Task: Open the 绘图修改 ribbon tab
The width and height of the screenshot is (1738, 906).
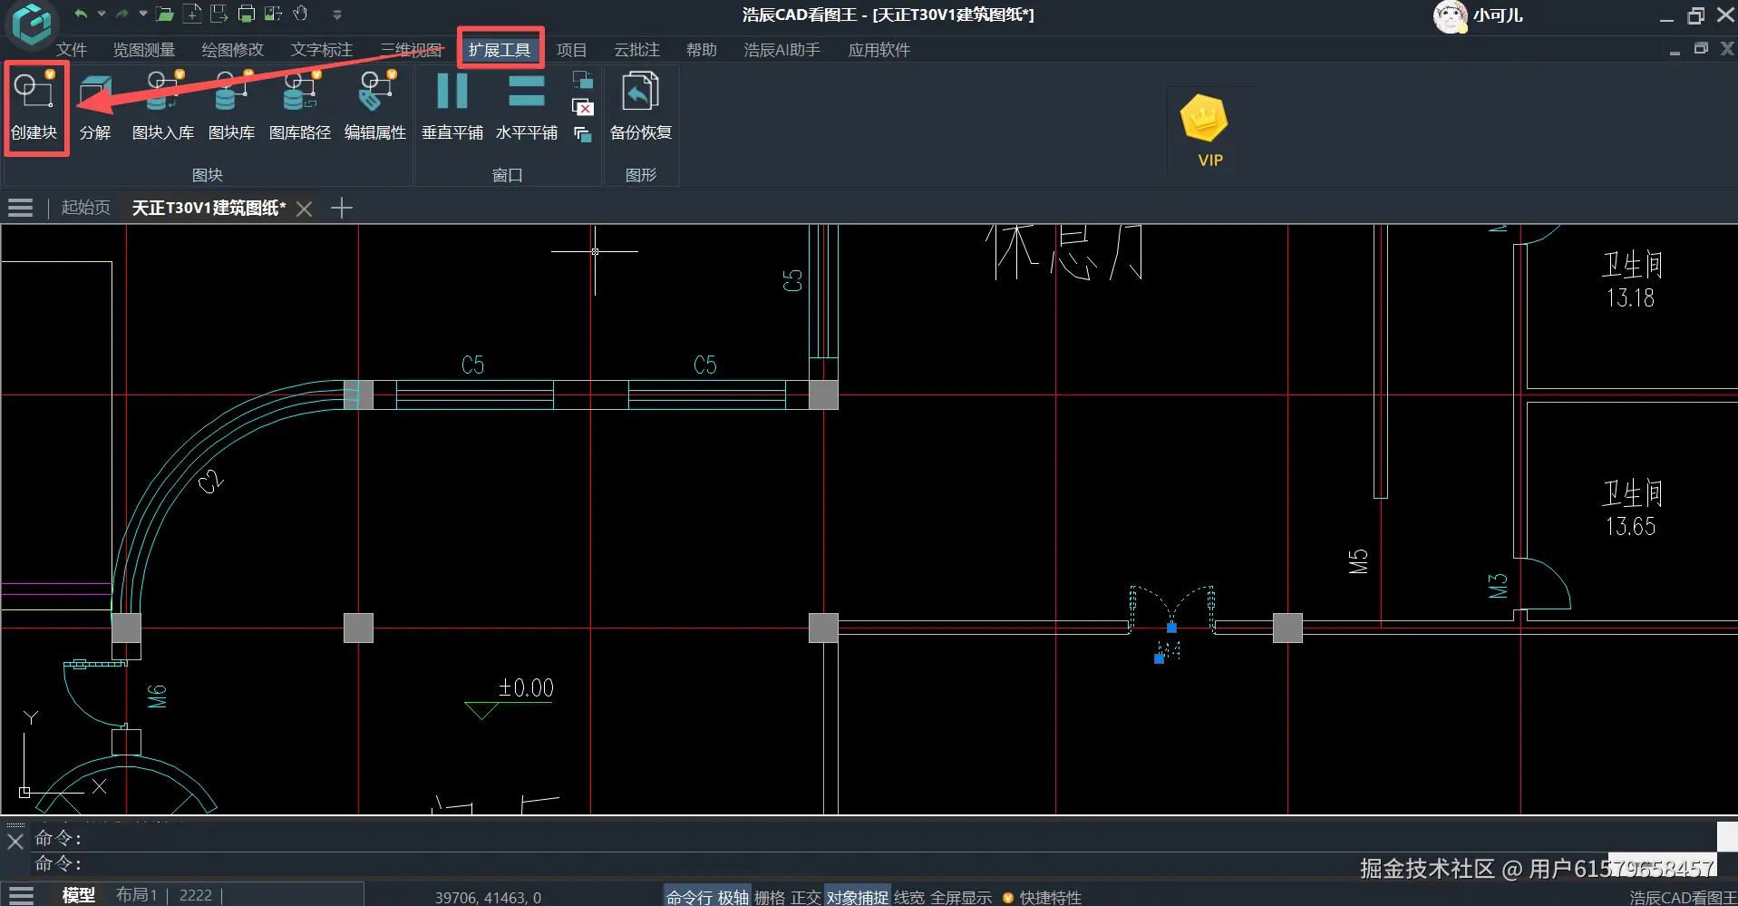Action: 232,50
